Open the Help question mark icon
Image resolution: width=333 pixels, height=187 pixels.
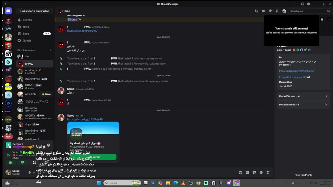coord(309,4)
